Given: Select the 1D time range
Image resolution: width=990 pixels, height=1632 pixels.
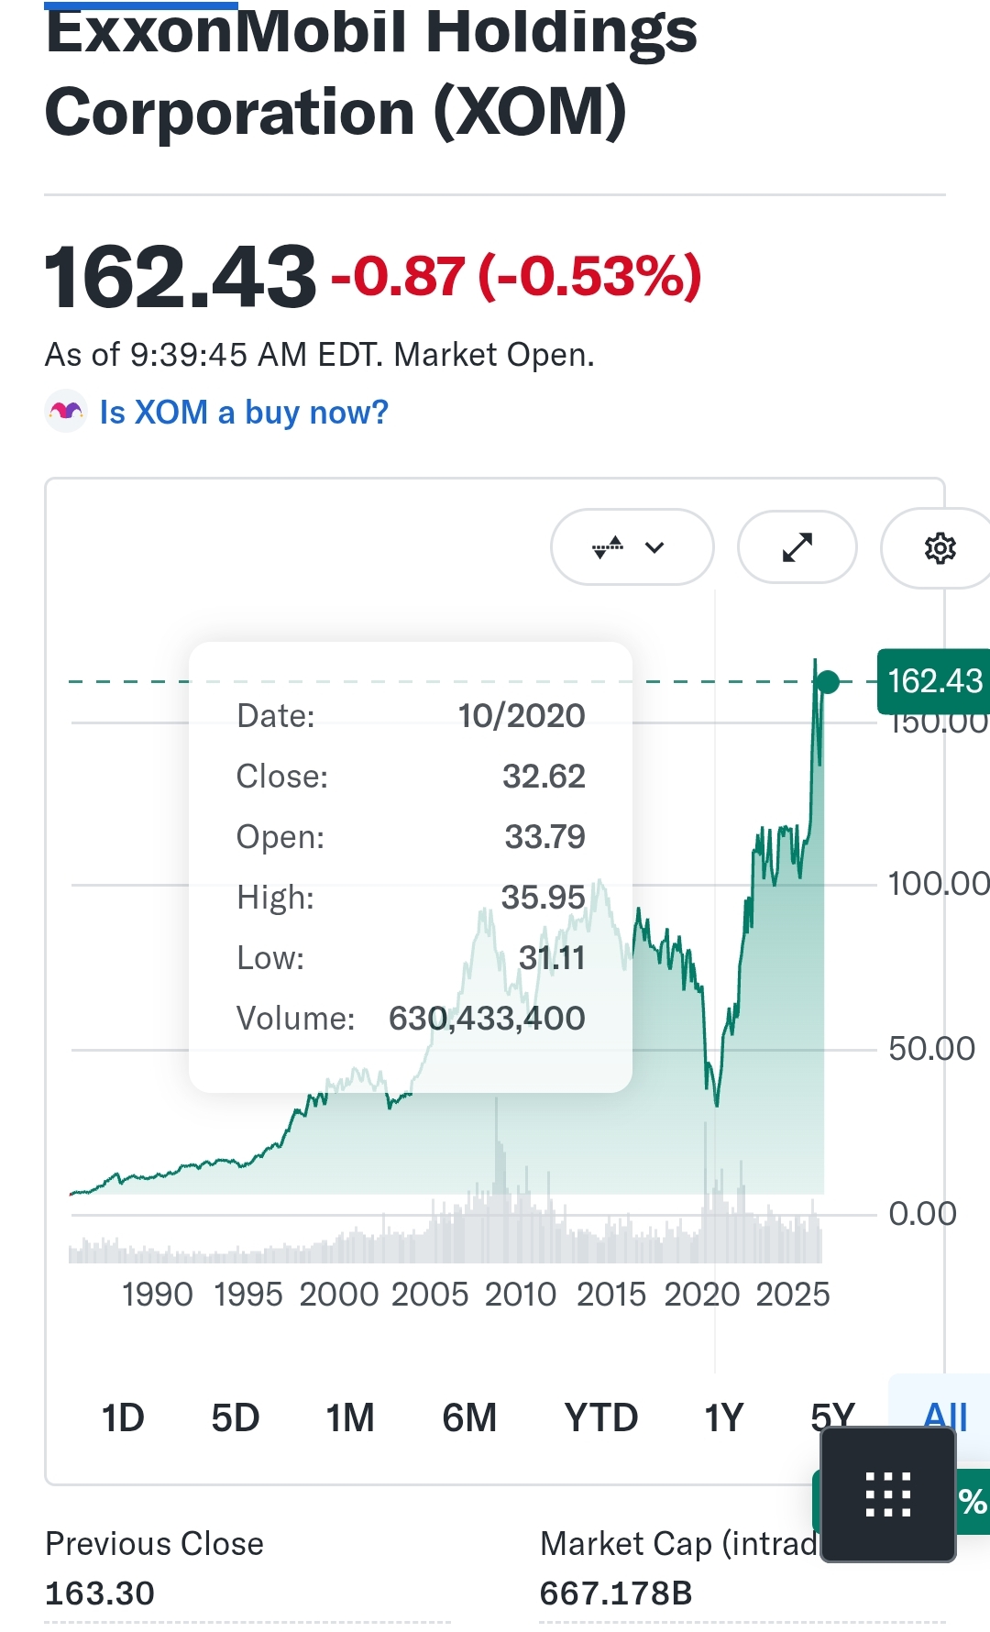Looking at the screenshot, I should (123, 1417).
